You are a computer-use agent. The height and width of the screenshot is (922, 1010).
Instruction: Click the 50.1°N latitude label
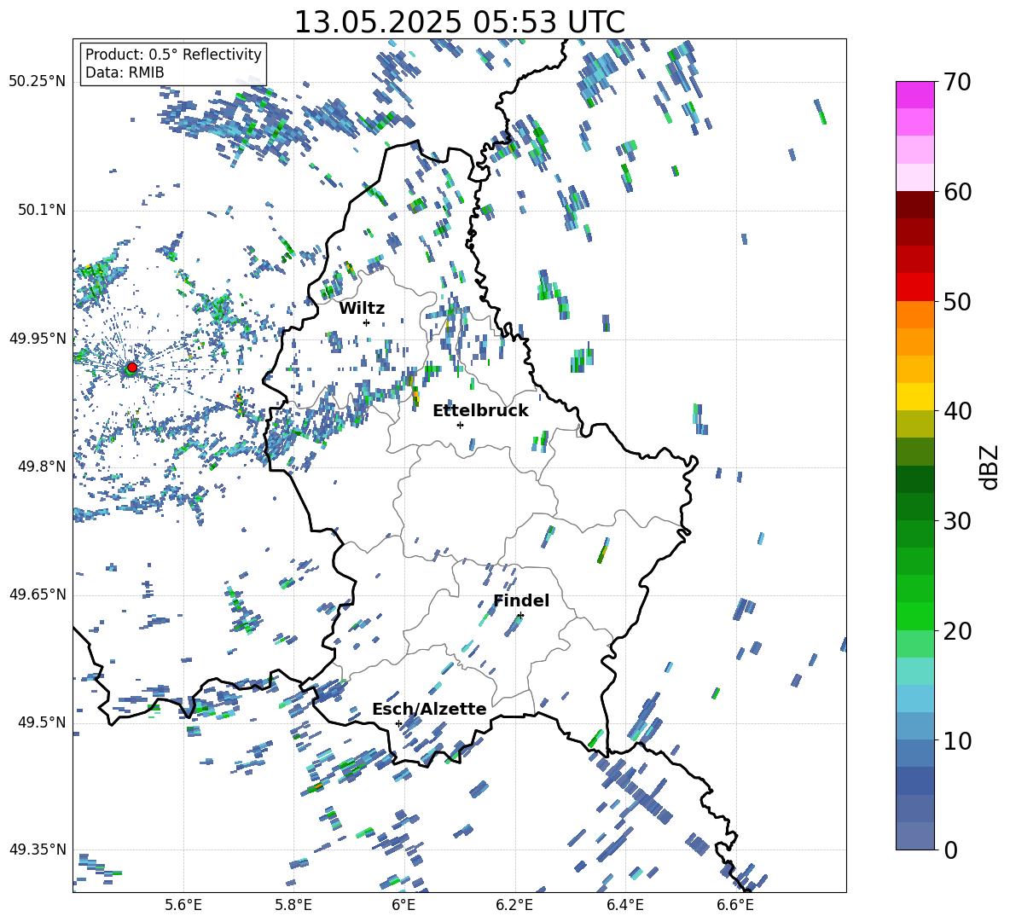coord(42,210)
